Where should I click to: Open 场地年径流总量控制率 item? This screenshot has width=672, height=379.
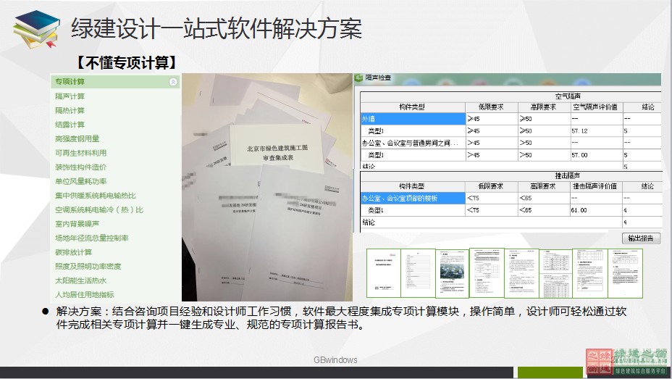tap(92, 238)
